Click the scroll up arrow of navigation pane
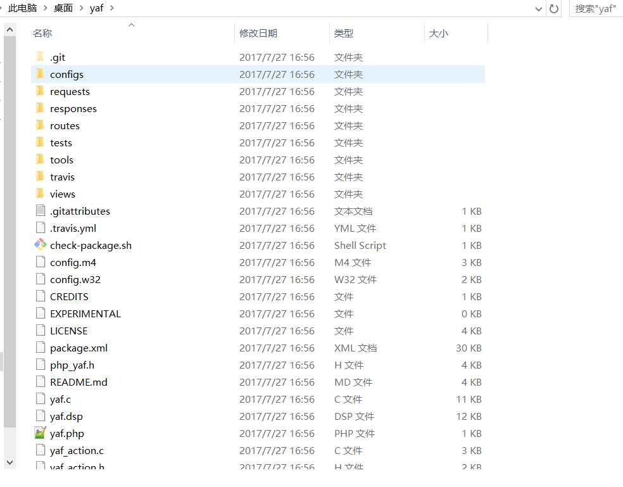 (10, 30)
